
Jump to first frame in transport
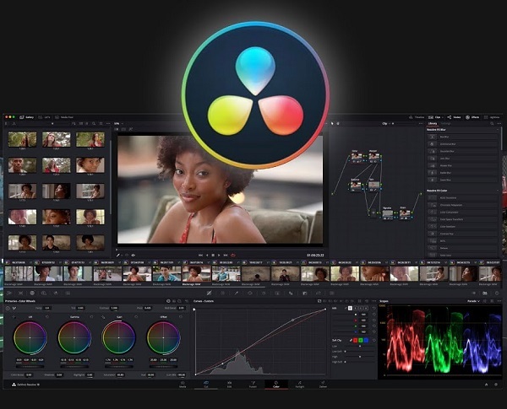tap(200, 256)
